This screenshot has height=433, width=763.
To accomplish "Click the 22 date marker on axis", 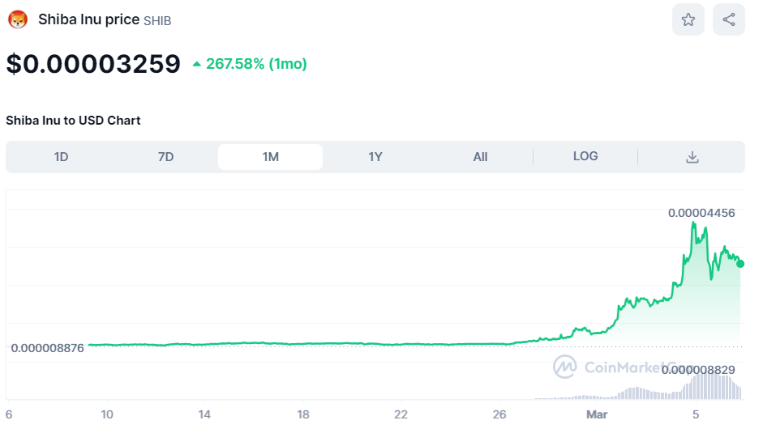I will [x=401, y=414].
